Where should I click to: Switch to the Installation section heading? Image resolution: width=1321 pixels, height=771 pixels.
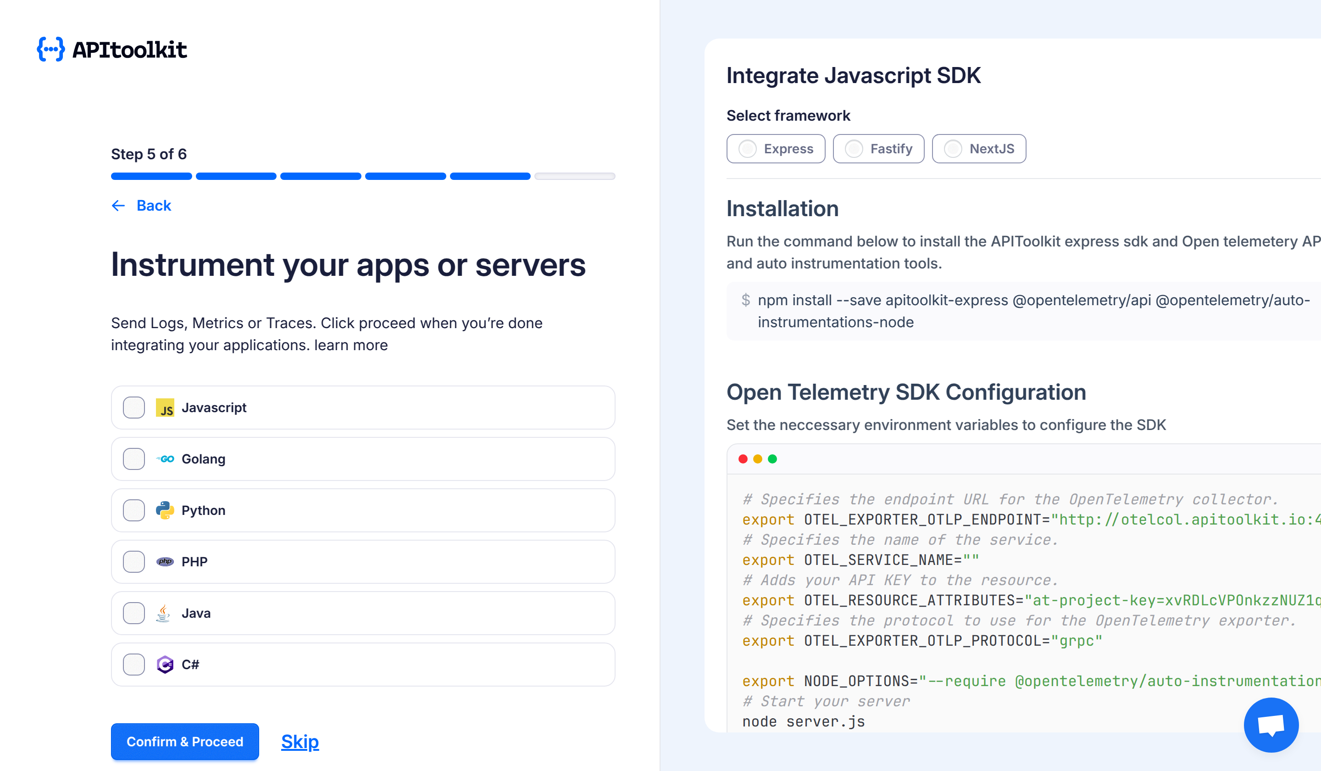click(782, 208)
